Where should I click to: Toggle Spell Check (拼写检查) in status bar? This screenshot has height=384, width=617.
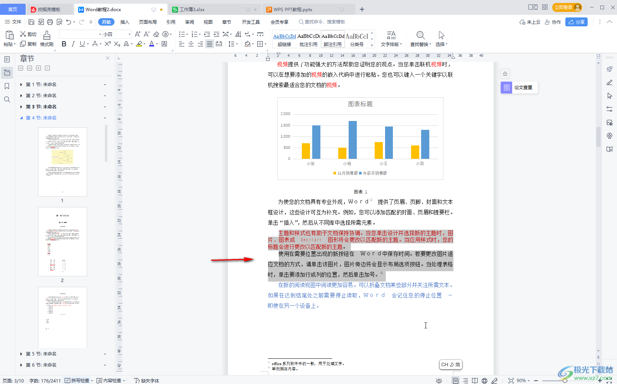pos(77,380)
